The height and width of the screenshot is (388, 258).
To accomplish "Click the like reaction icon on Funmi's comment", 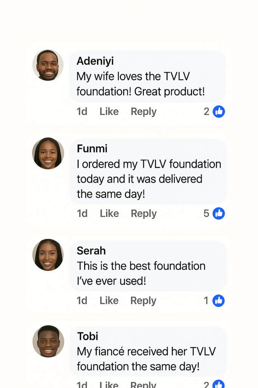I will (219, 213).
